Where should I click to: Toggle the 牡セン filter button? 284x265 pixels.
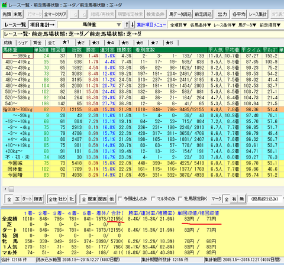63,199
